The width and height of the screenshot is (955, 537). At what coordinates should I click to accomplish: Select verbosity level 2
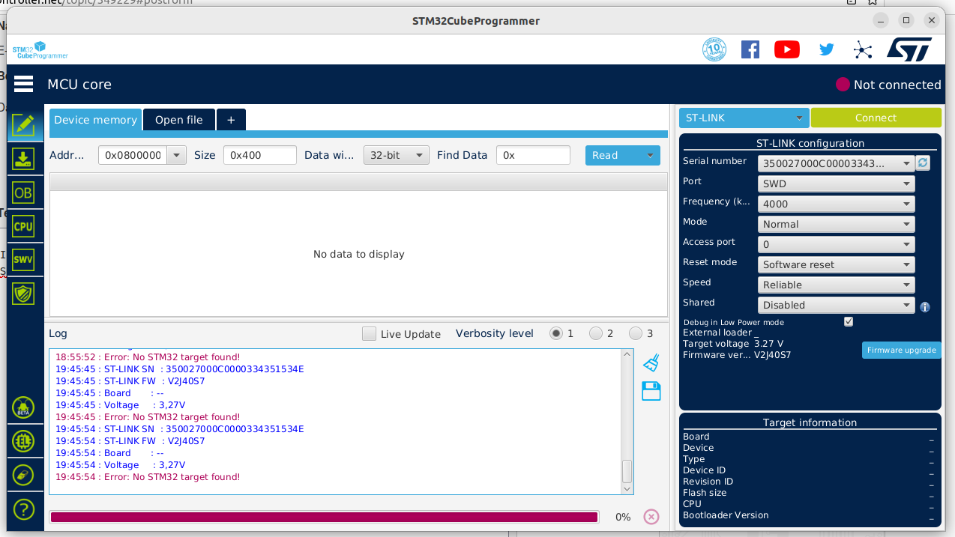click(x=596, y=333)
